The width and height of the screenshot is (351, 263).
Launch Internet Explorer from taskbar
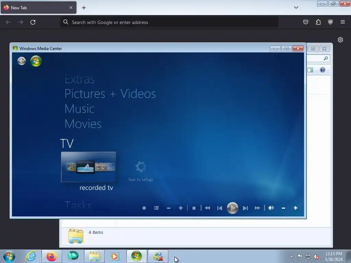[31, 256]
